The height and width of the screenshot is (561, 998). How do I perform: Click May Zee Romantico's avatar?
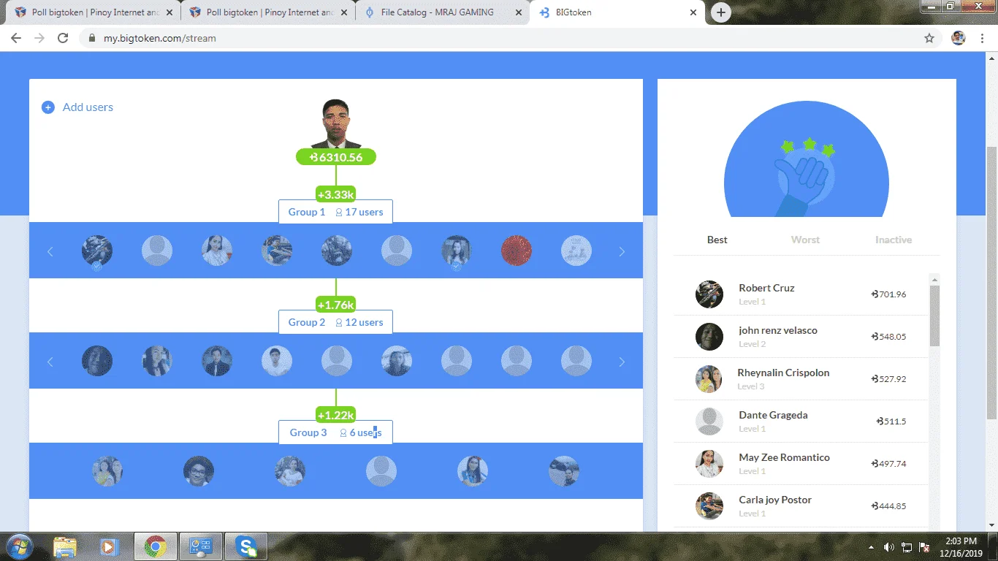pyautogui.click(x=709, y=464)
